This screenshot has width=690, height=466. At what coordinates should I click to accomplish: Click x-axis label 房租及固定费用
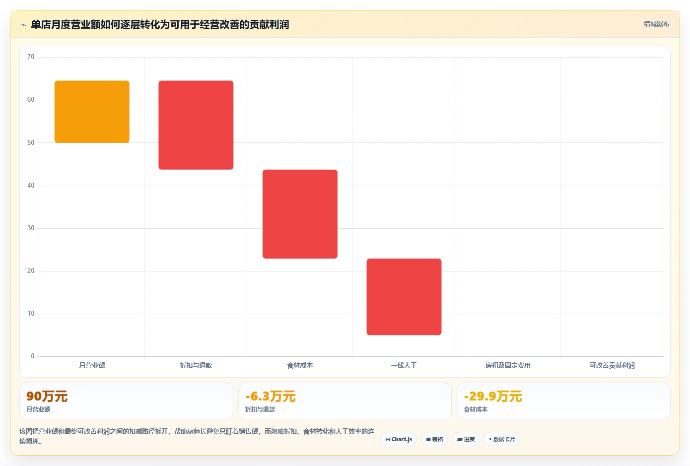click(508, 365)
